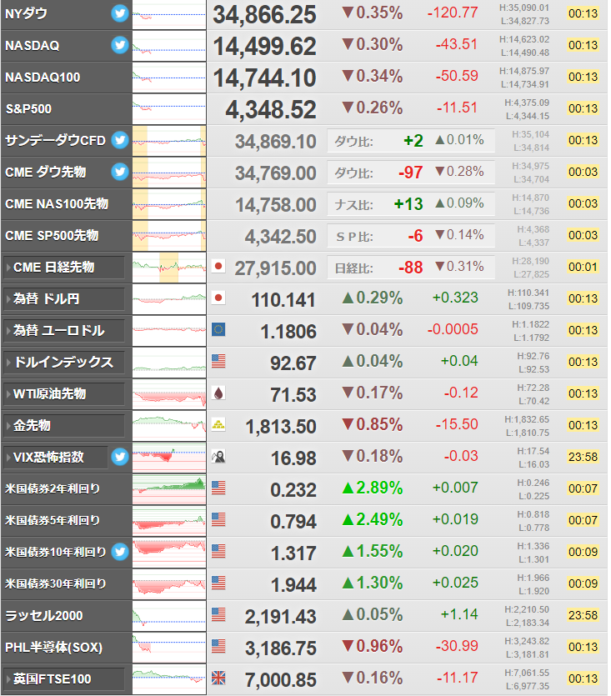The width and height of the screenshot is (611, 696).
Task: Click the 23:58 time in ラッセル2000 row
Action: tap(583, 615)
